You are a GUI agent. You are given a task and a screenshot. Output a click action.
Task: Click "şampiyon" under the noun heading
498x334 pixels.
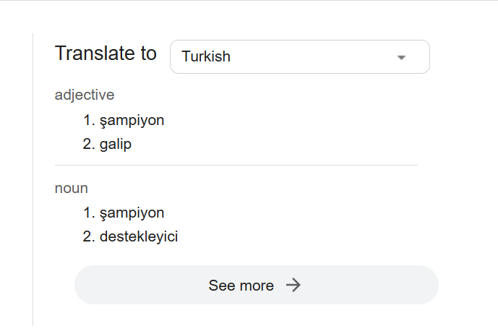(x=132, y=213)
